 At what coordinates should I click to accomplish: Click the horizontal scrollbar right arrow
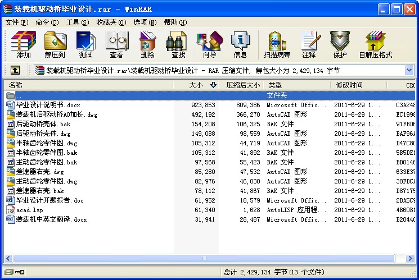click(410, 258)
